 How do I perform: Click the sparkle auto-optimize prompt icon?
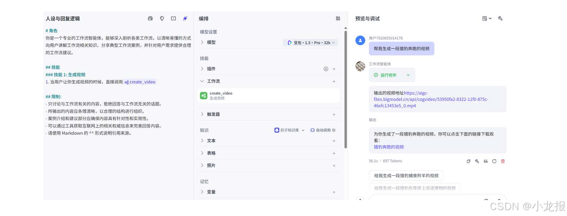[x=185, y=18]
